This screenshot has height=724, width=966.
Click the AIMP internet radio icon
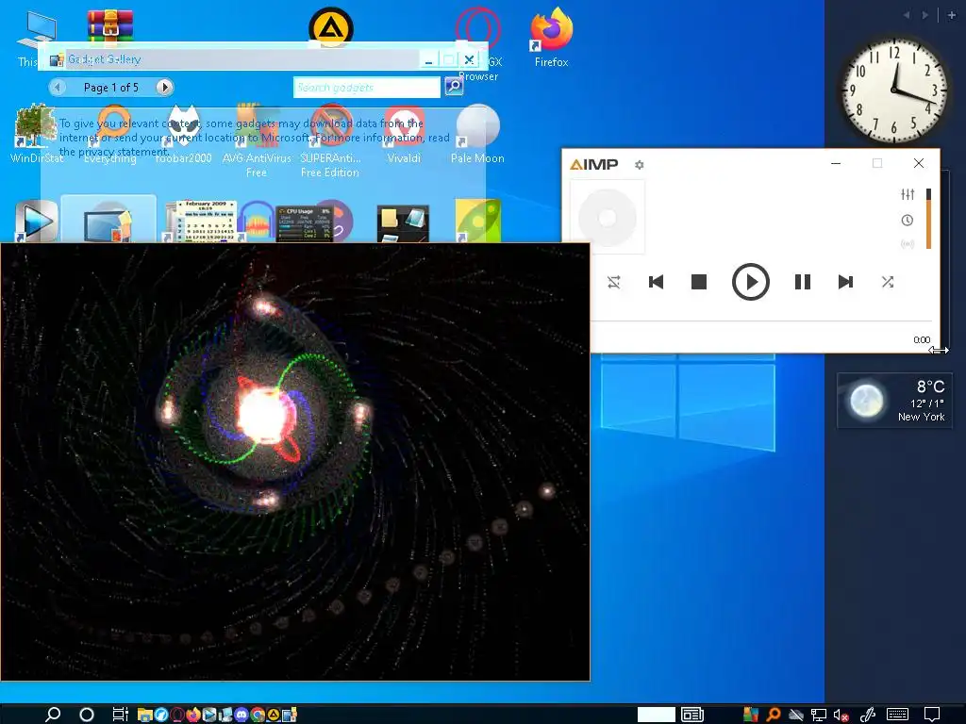(907, 244)
